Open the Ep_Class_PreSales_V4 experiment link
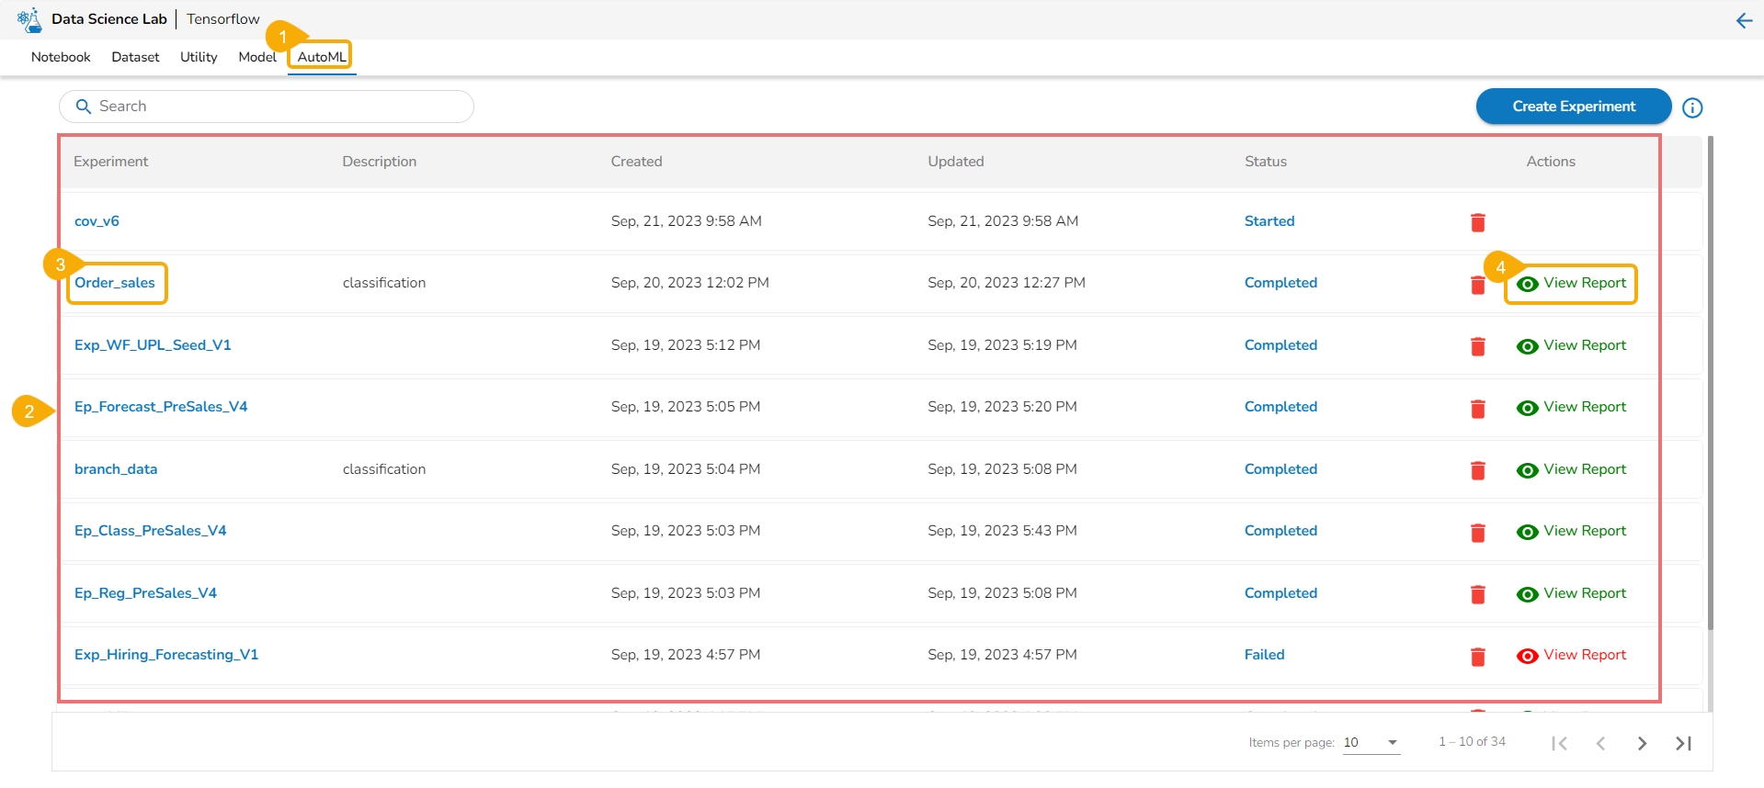The image size is (1764, 788). pyautogui.click(x=150, y=531)
